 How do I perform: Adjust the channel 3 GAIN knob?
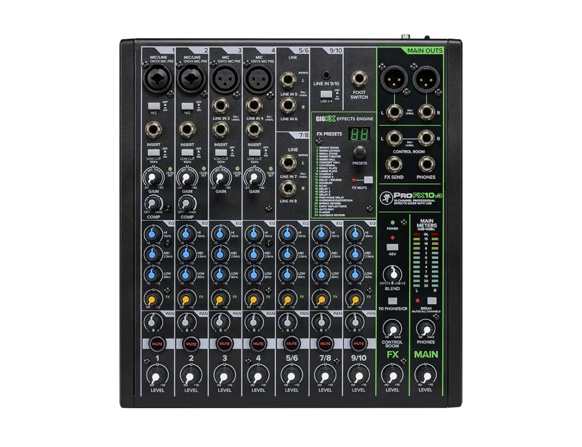tap(221, 178)
